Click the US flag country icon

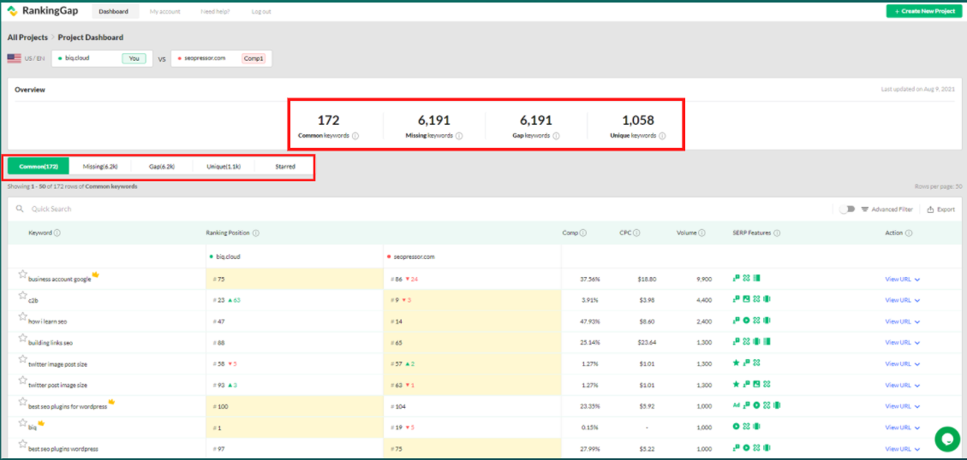[15, 58]
